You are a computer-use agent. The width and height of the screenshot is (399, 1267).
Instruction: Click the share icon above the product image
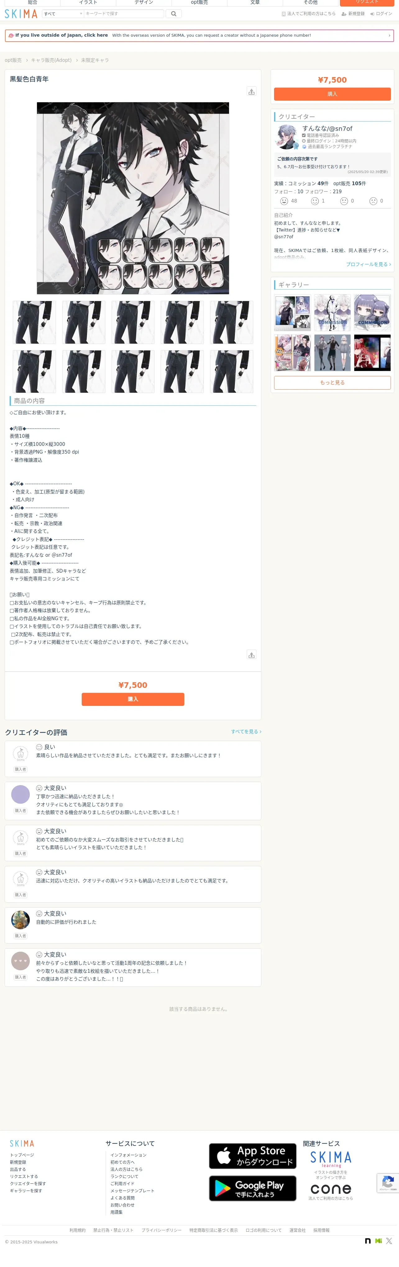coord(251,91)
